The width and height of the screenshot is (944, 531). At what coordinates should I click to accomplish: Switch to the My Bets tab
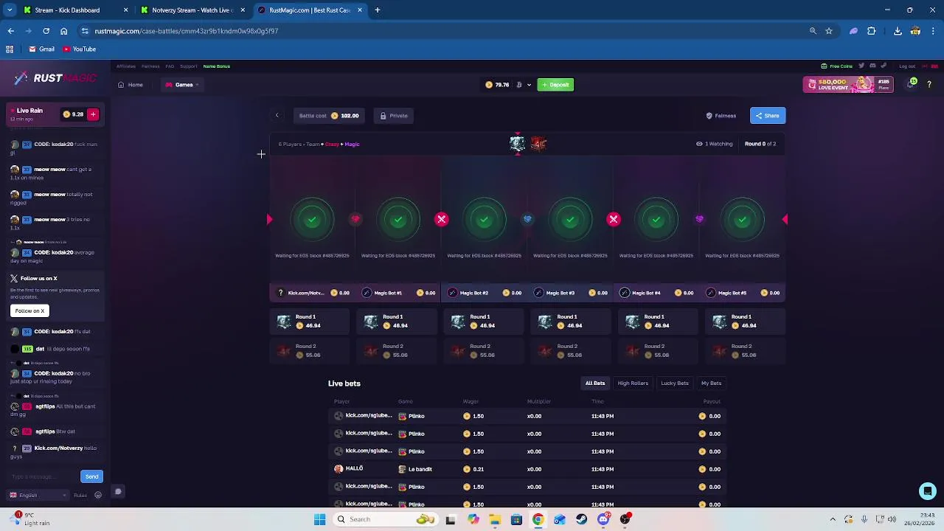point(711,383)
